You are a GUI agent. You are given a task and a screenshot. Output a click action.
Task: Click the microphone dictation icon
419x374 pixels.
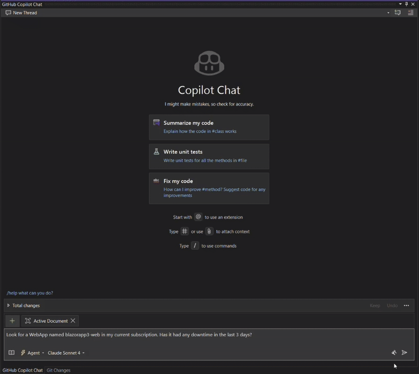click(x=394, y=352)
